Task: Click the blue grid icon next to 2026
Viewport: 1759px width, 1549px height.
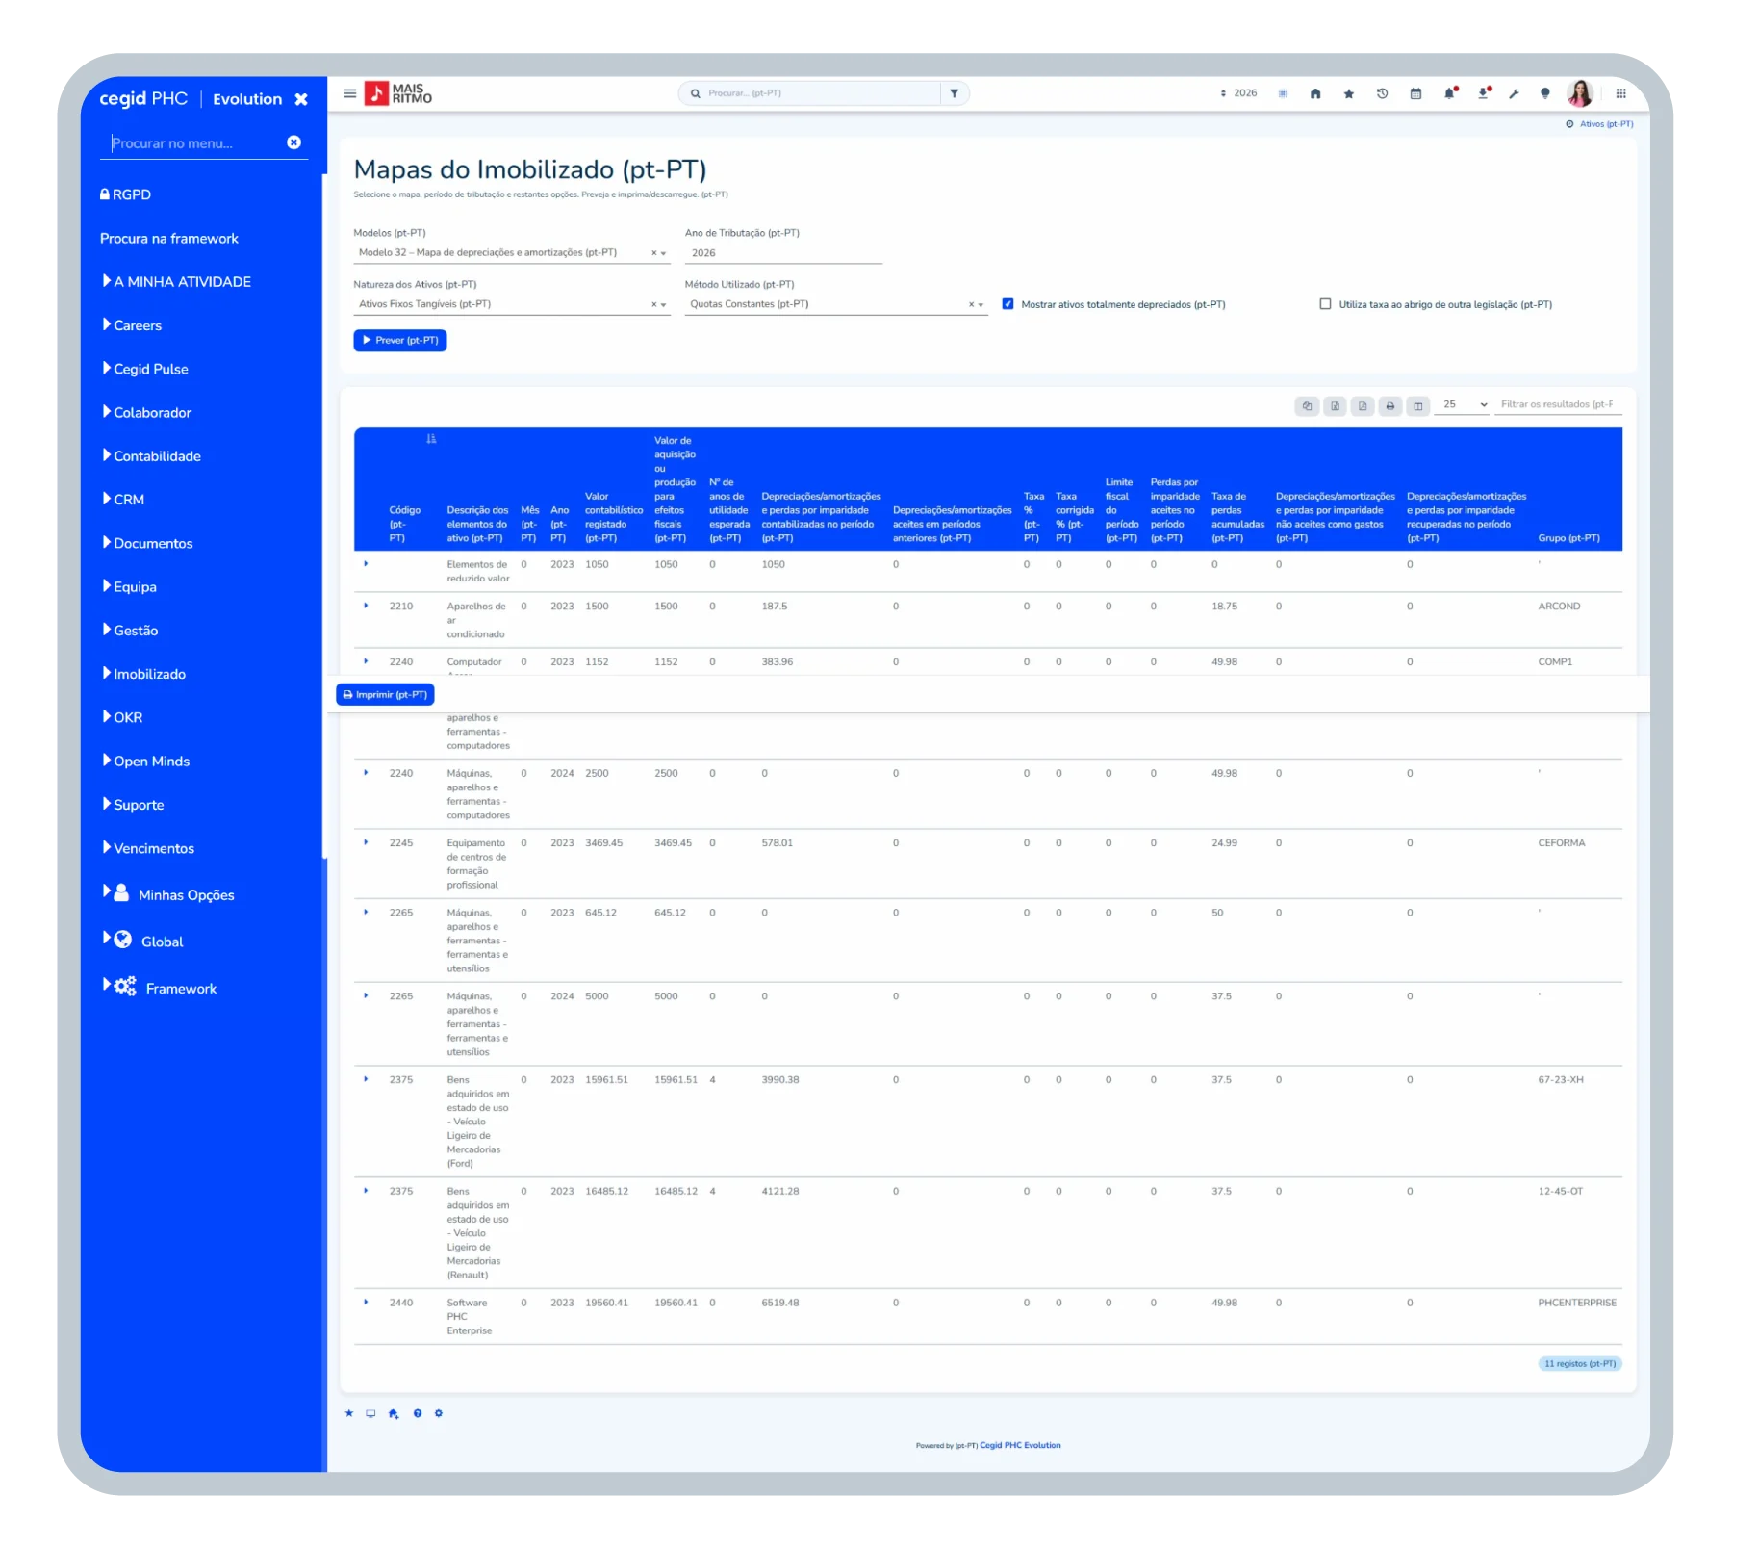Action: click(1283, 93)
